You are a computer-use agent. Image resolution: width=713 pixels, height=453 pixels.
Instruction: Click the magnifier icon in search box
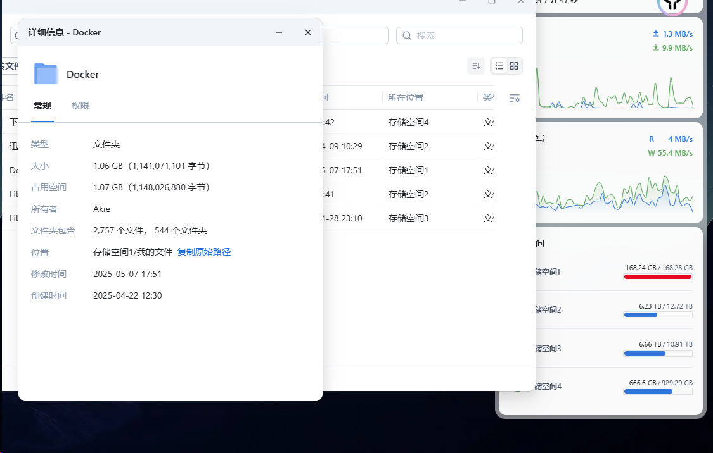[x=406, y=35]
